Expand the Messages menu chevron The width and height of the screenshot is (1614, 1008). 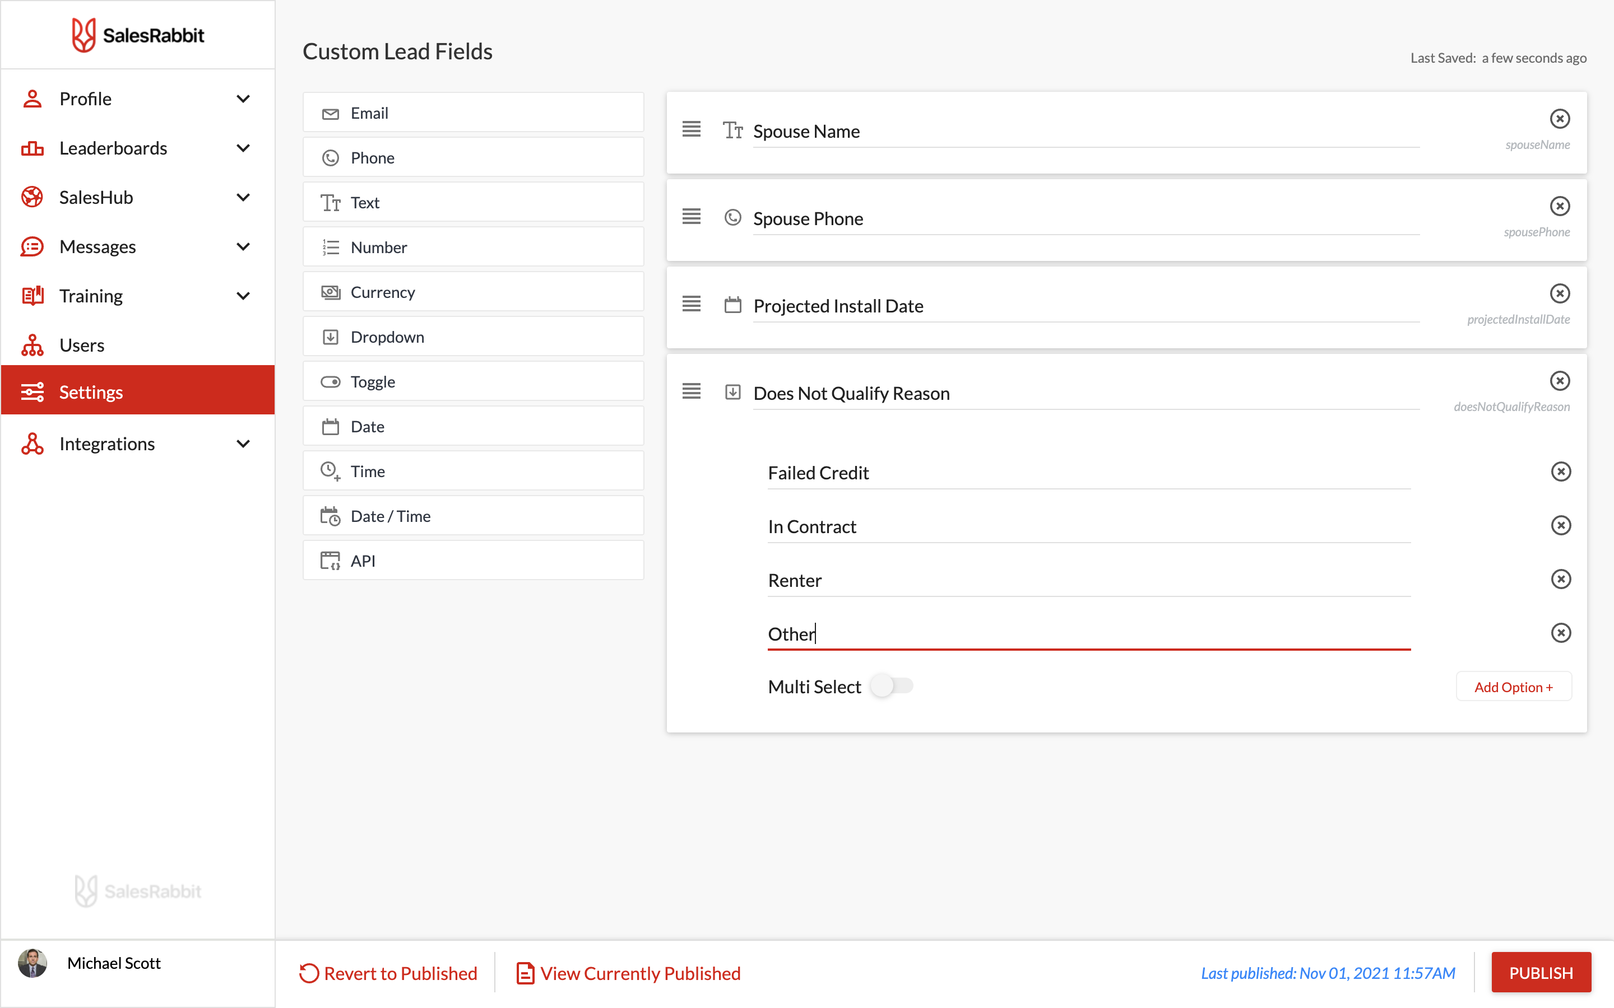(x=243, y=246)
